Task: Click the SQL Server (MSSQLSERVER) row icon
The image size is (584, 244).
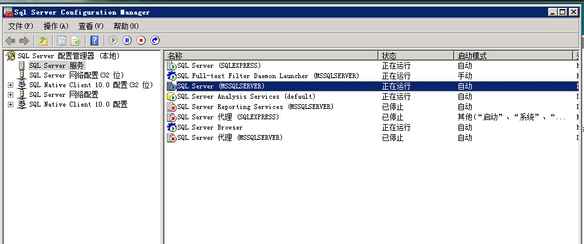Action: (172, 87)
